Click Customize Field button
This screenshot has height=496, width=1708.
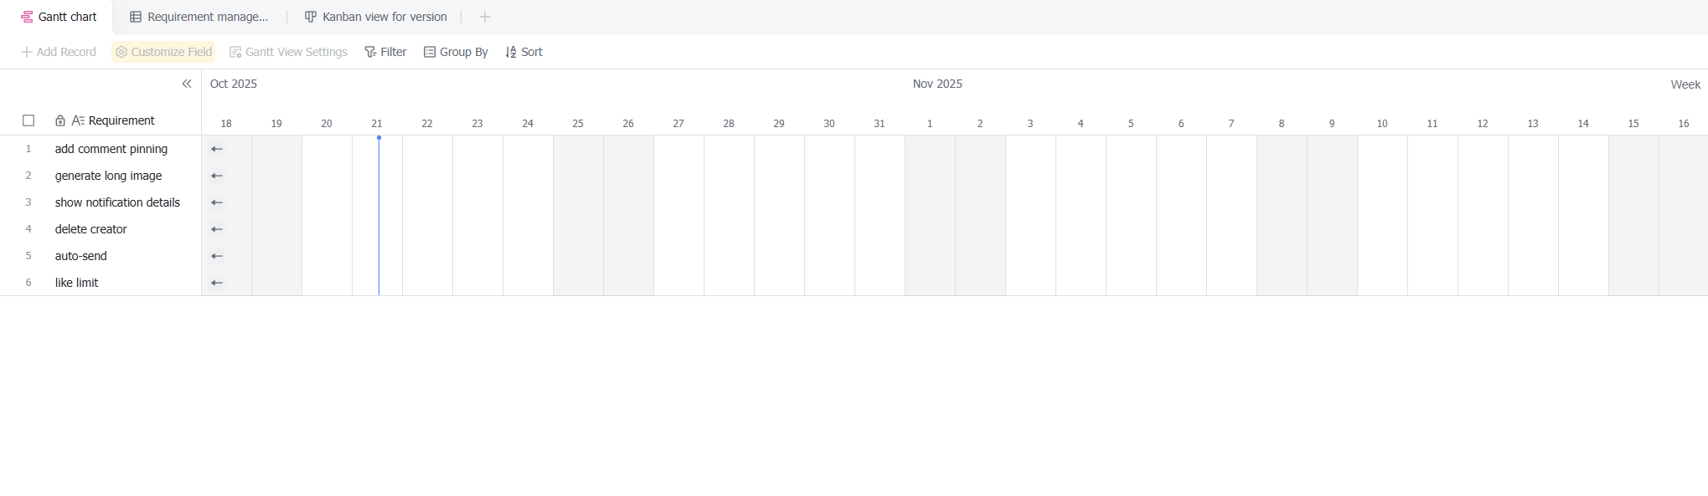click(163, 52)
